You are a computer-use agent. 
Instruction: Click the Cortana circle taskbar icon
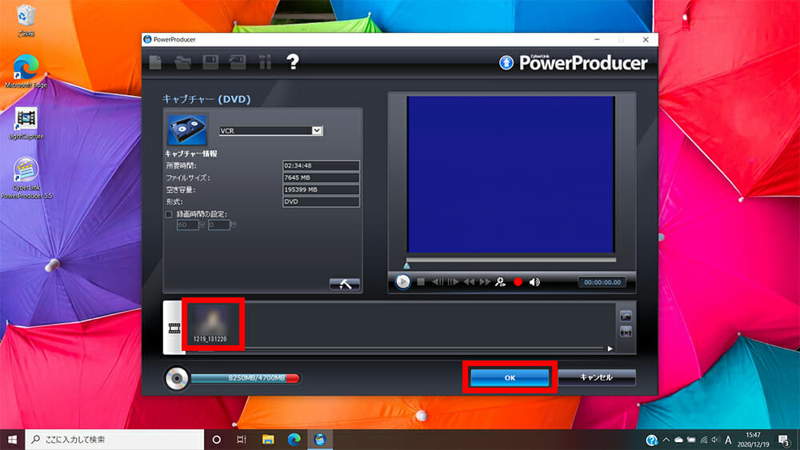coord(216,440)
